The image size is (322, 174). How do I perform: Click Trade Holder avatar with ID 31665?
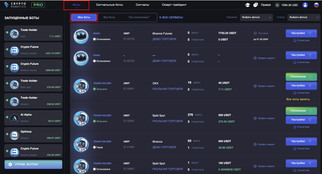click(81, 145)
